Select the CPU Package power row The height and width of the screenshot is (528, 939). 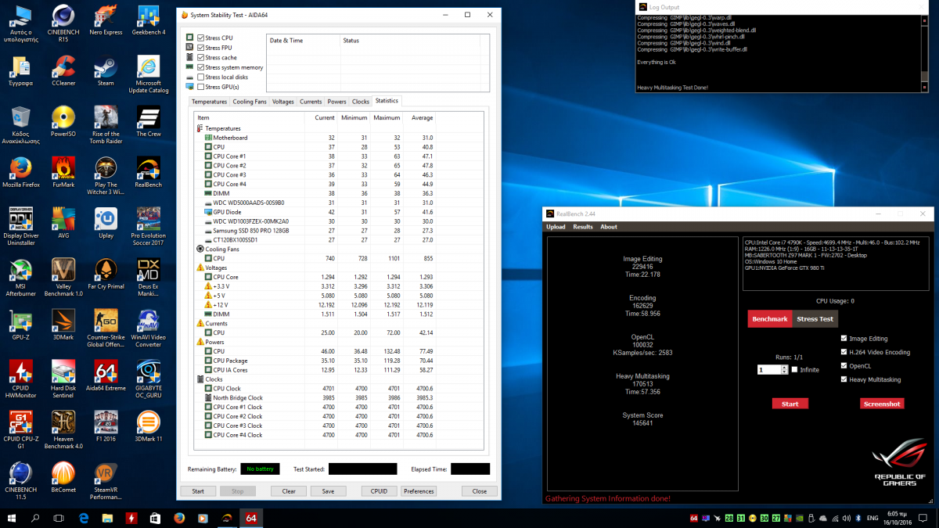(x=339, y=361)
